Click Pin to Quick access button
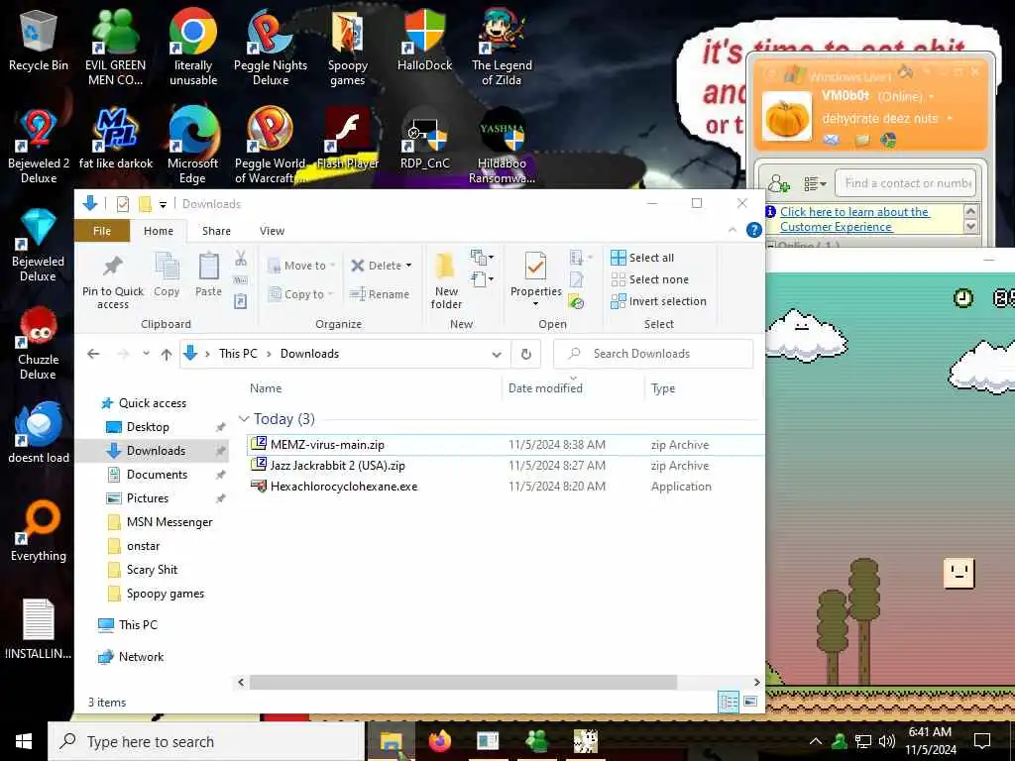Viewport: 1015px width, 761px height. pos(113,282)
